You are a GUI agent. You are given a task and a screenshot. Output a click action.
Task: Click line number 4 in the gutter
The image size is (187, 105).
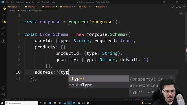click(x=20, y=34)
